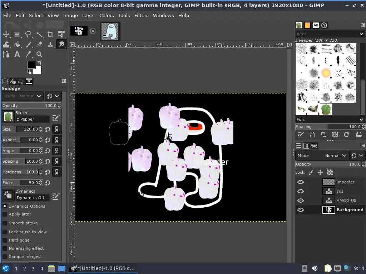Open the Layer menu
Viewport: 366px width, 274px height.
point(89,15)
